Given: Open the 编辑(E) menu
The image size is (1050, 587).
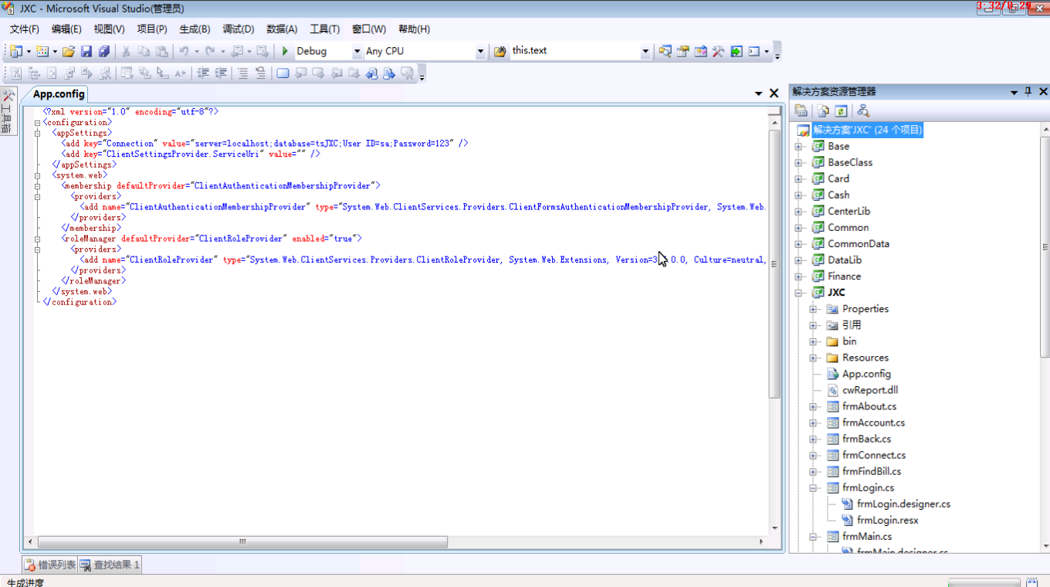Looking at the screenshot, I should (x=66, y=29).
